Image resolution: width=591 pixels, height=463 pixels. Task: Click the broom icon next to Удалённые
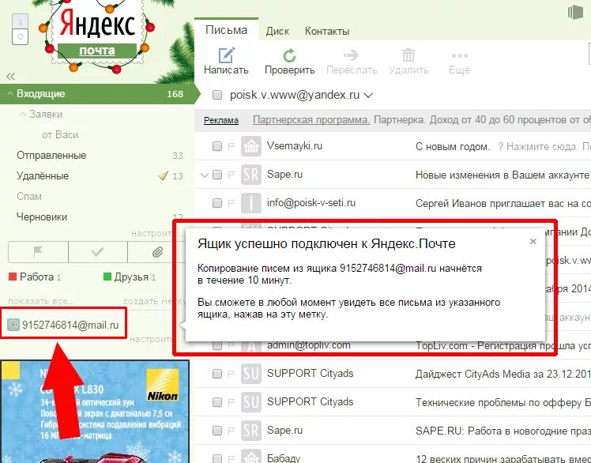[164, 175]
